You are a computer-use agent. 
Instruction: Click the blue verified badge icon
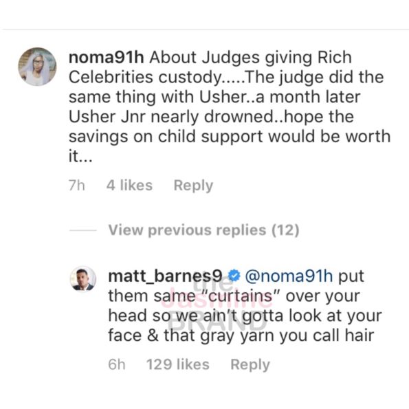point(234,276)
